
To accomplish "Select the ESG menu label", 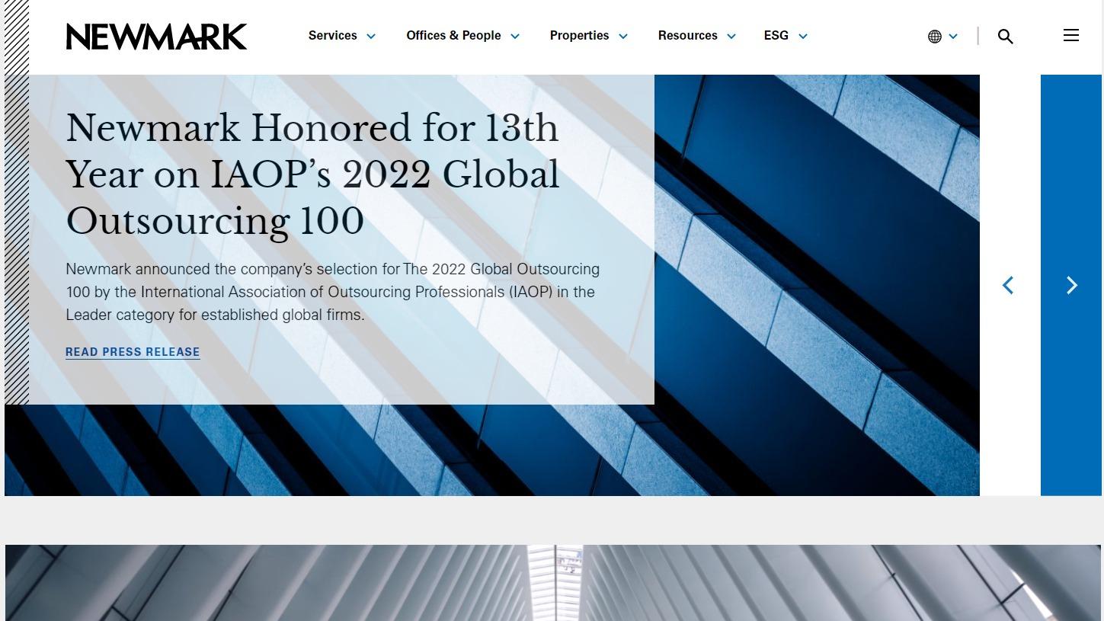I will [x=776, y=36].
